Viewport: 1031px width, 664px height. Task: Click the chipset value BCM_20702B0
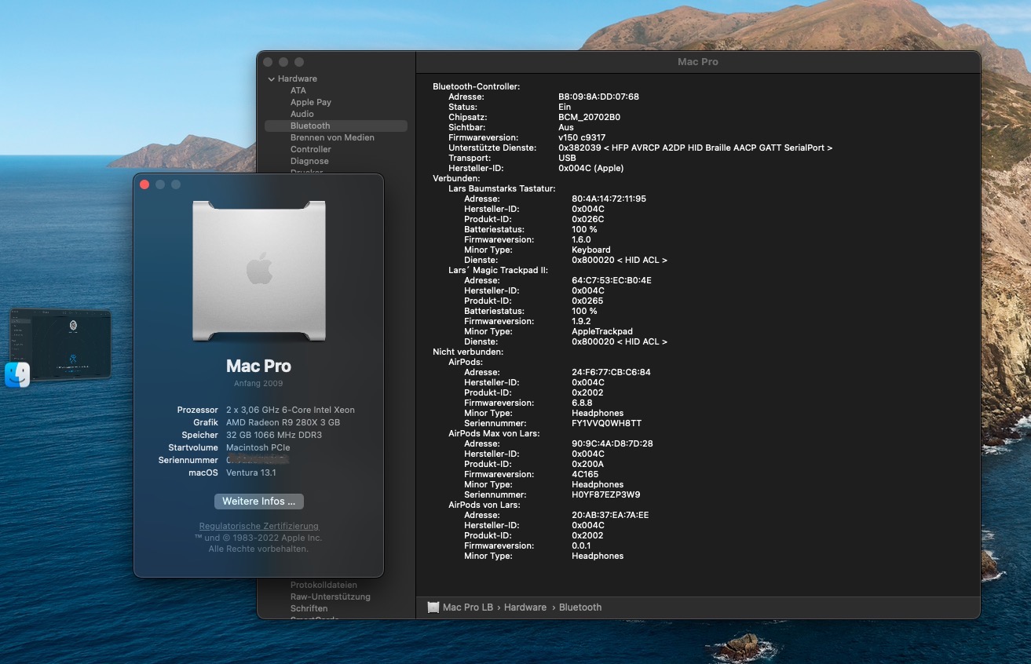pos(590,117)
